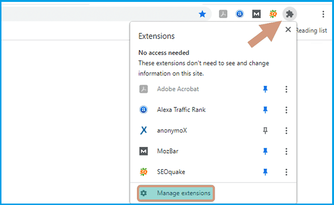The height and width of the screenshot is (205, 334).
Task: Open the Reading list
Action: click(x=311, y=31)
